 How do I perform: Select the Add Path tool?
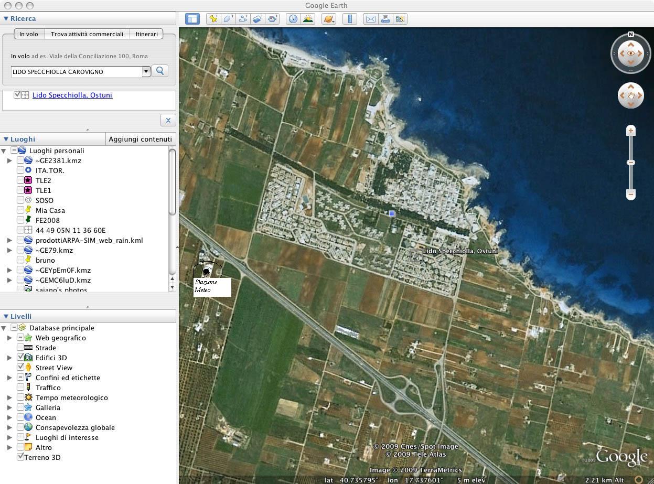[243, 19]
